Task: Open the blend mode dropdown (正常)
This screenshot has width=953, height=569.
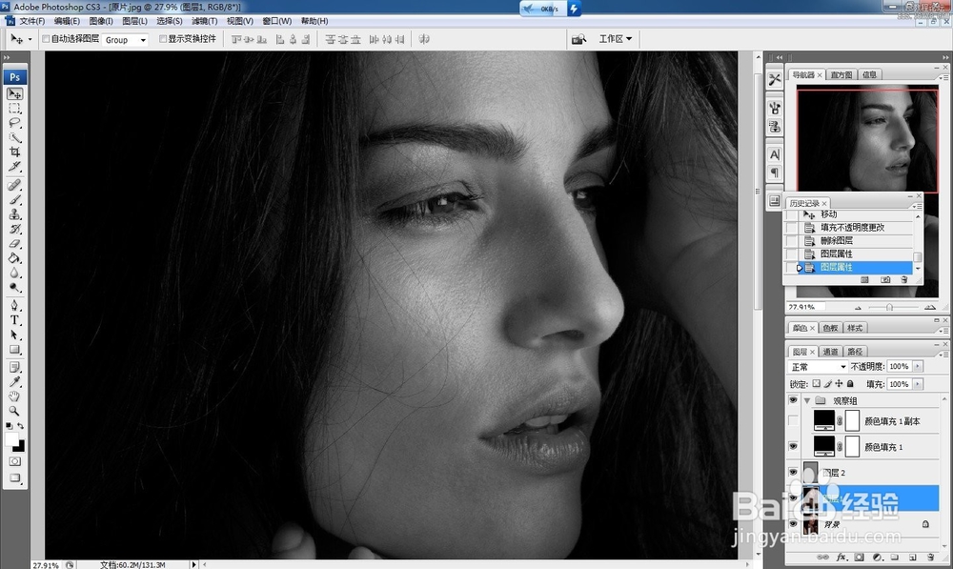Action: point(818,367)
